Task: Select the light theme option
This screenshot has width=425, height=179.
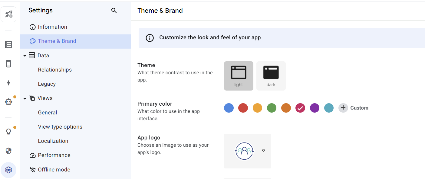Action: pyautogui.click(x=239, y=76)
